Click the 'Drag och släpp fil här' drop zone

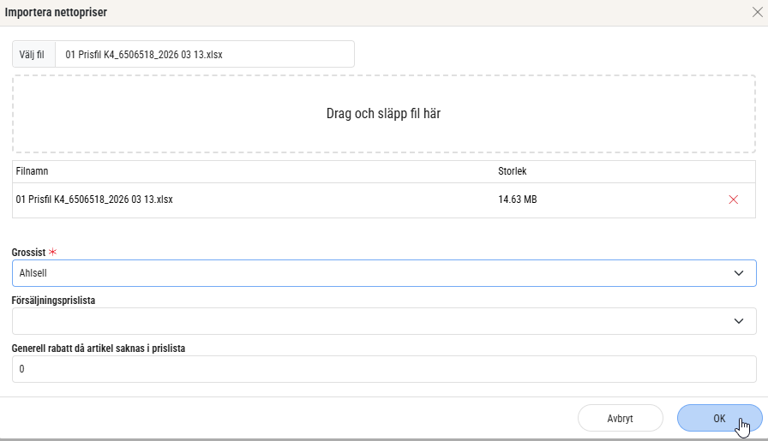point(383,113)
